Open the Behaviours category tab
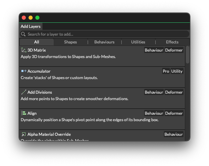 (x=104, y=42)
